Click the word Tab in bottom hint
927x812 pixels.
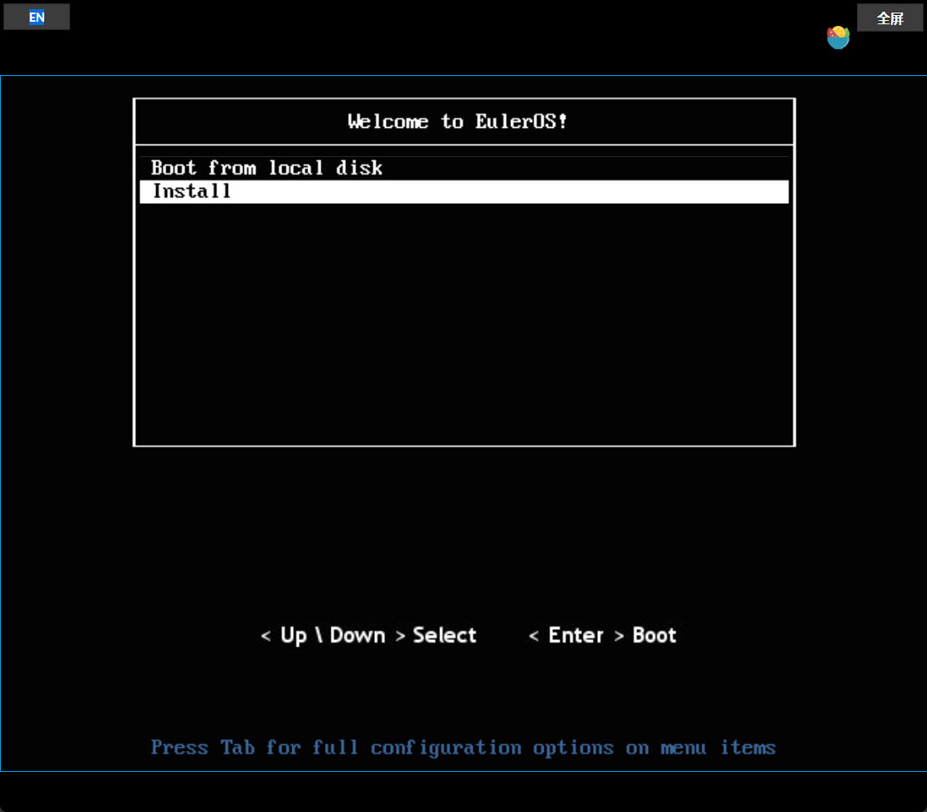(237, 748)
